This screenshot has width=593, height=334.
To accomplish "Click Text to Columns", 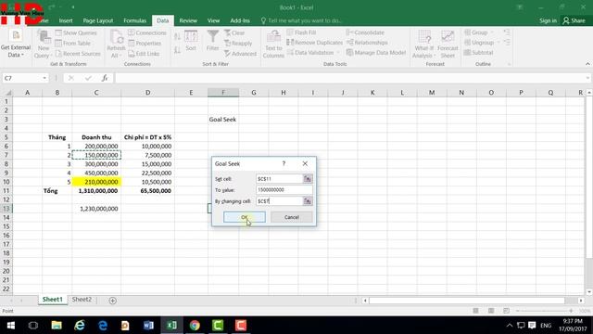I will pos(273,44).
